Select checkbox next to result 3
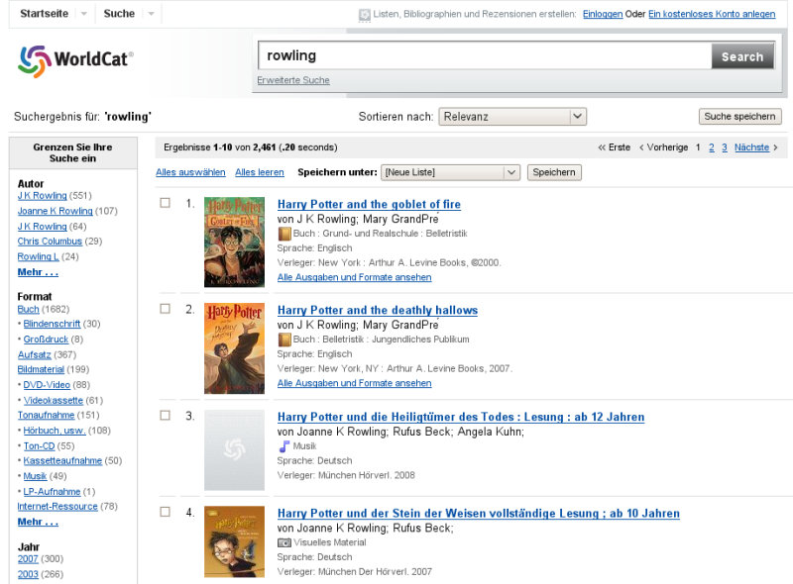This screenshot has height=584, width=793. [x=166, y=416]
